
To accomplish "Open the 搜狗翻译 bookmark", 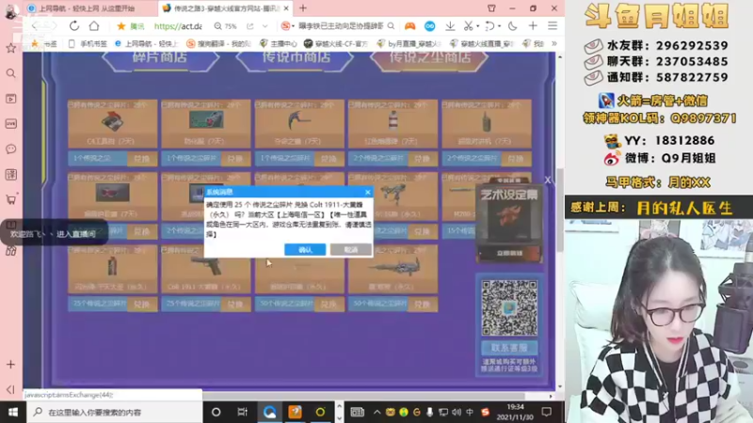I will [x=218, y=43].
